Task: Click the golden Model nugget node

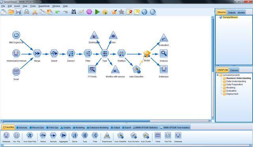Action: [x=147, y=54]
